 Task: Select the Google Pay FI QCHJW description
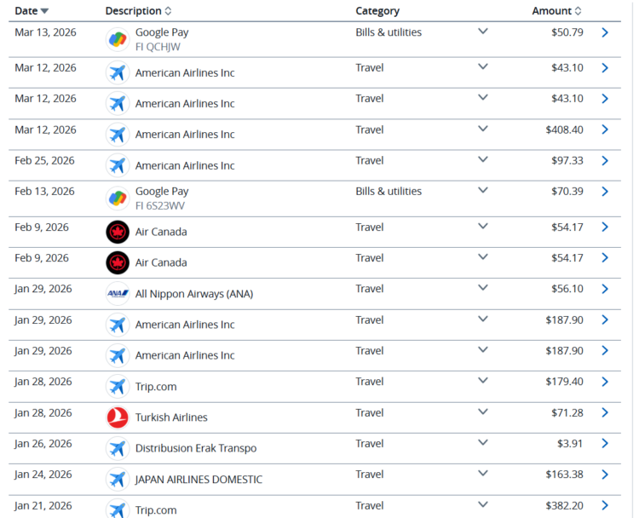[162, 39]
